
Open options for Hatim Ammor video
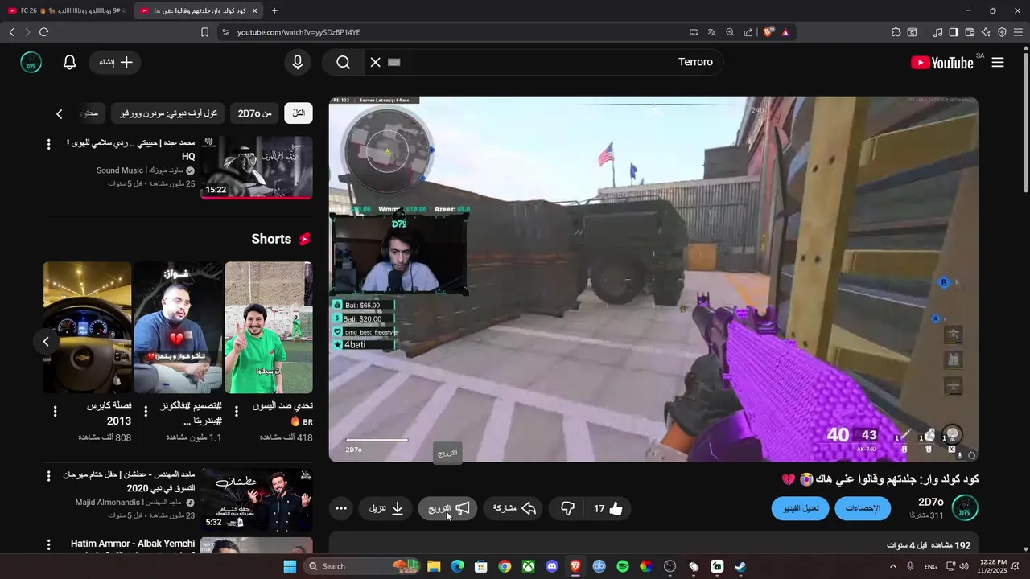pos(48,545)
